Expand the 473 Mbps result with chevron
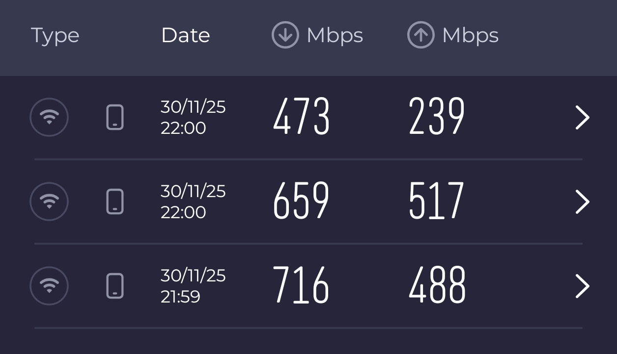 point(582,118)
